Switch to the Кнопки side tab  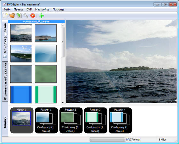[5, 122]
